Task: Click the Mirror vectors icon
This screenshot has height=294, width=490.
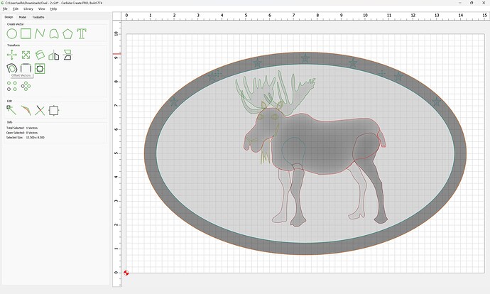Action: tap(54, 55)
